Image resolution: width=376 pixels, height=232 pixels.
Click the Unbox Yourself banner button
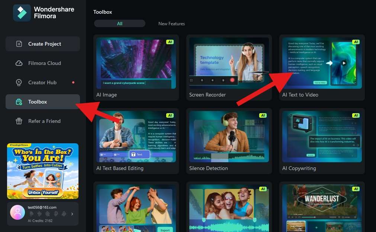point(43,193)
